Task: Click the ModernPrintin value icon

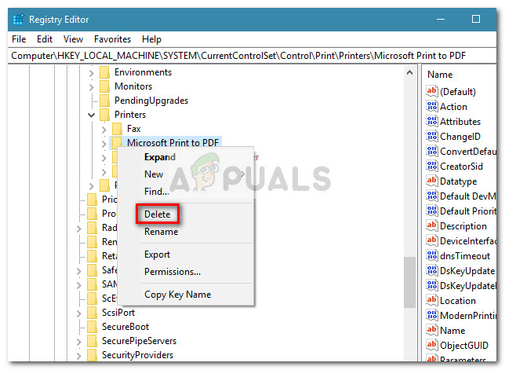Action: pos(432,315)
